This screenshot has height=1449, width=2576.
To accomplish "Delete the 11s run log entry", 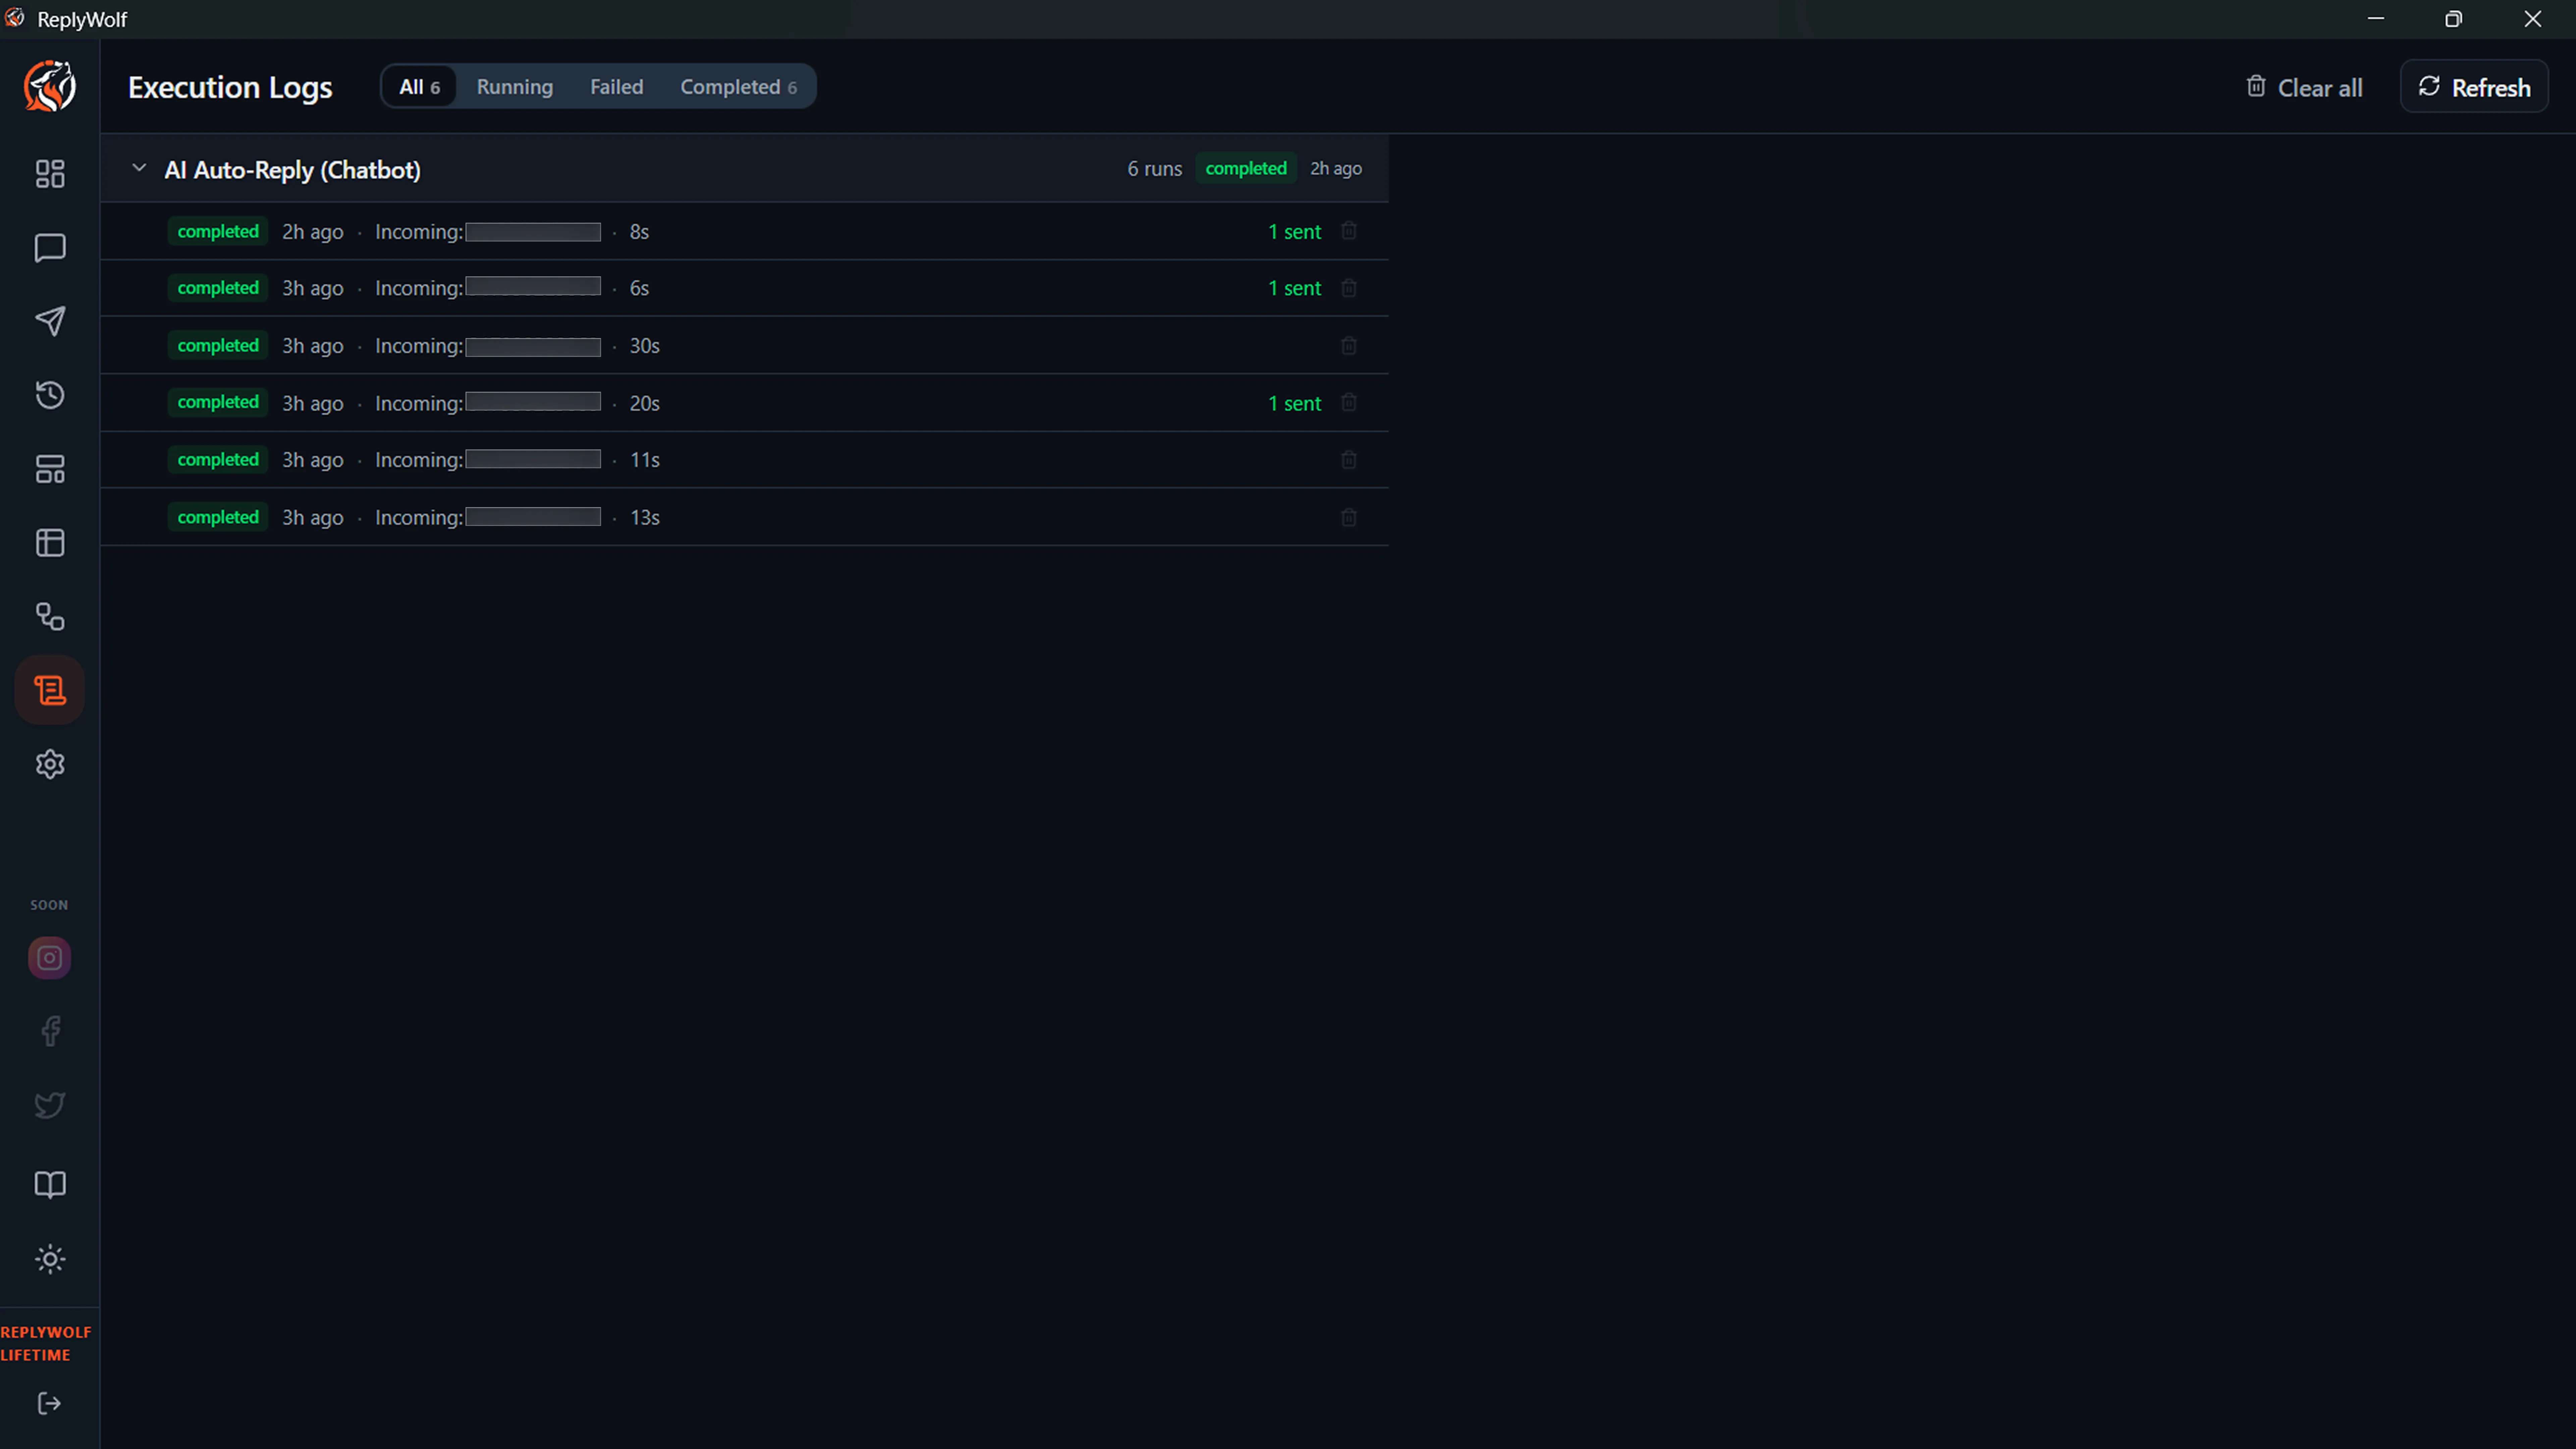I will point(1349,460).
